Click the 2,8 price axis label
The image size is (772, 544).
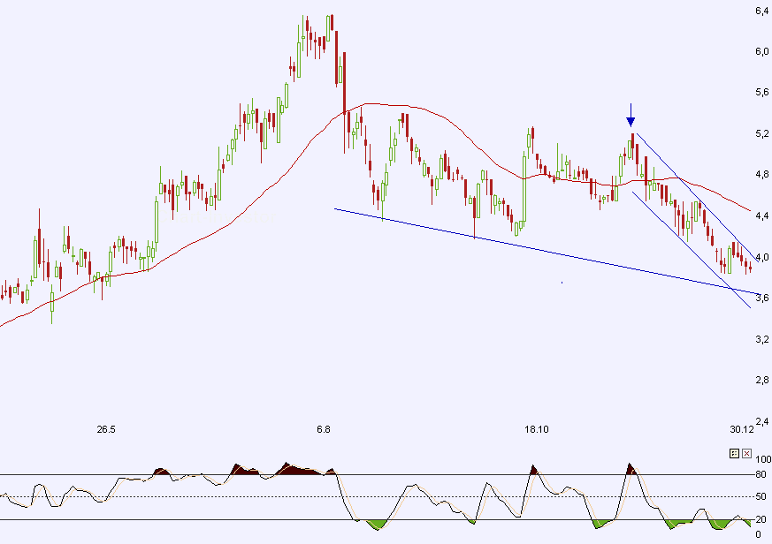pyautogui.click(x=761, y=381)
